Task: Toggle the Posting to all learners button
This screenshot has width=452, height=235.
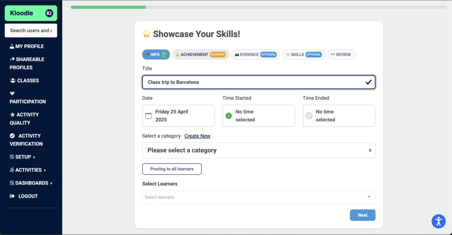Action: pos(172,169)
